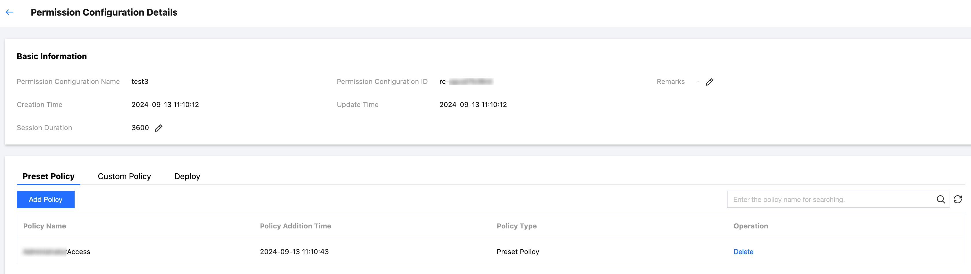The height and width of the screenshot is (274, 971).
Task: Select the Permission Configuration ID value
Action: 466,82
